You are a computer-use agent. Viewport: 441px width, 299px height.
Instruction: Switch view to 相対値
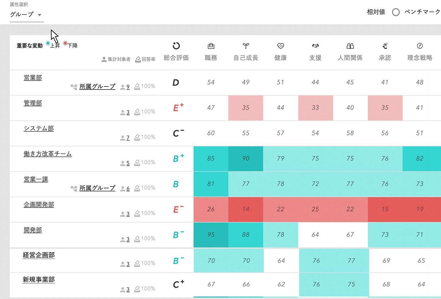click(375, 12)
